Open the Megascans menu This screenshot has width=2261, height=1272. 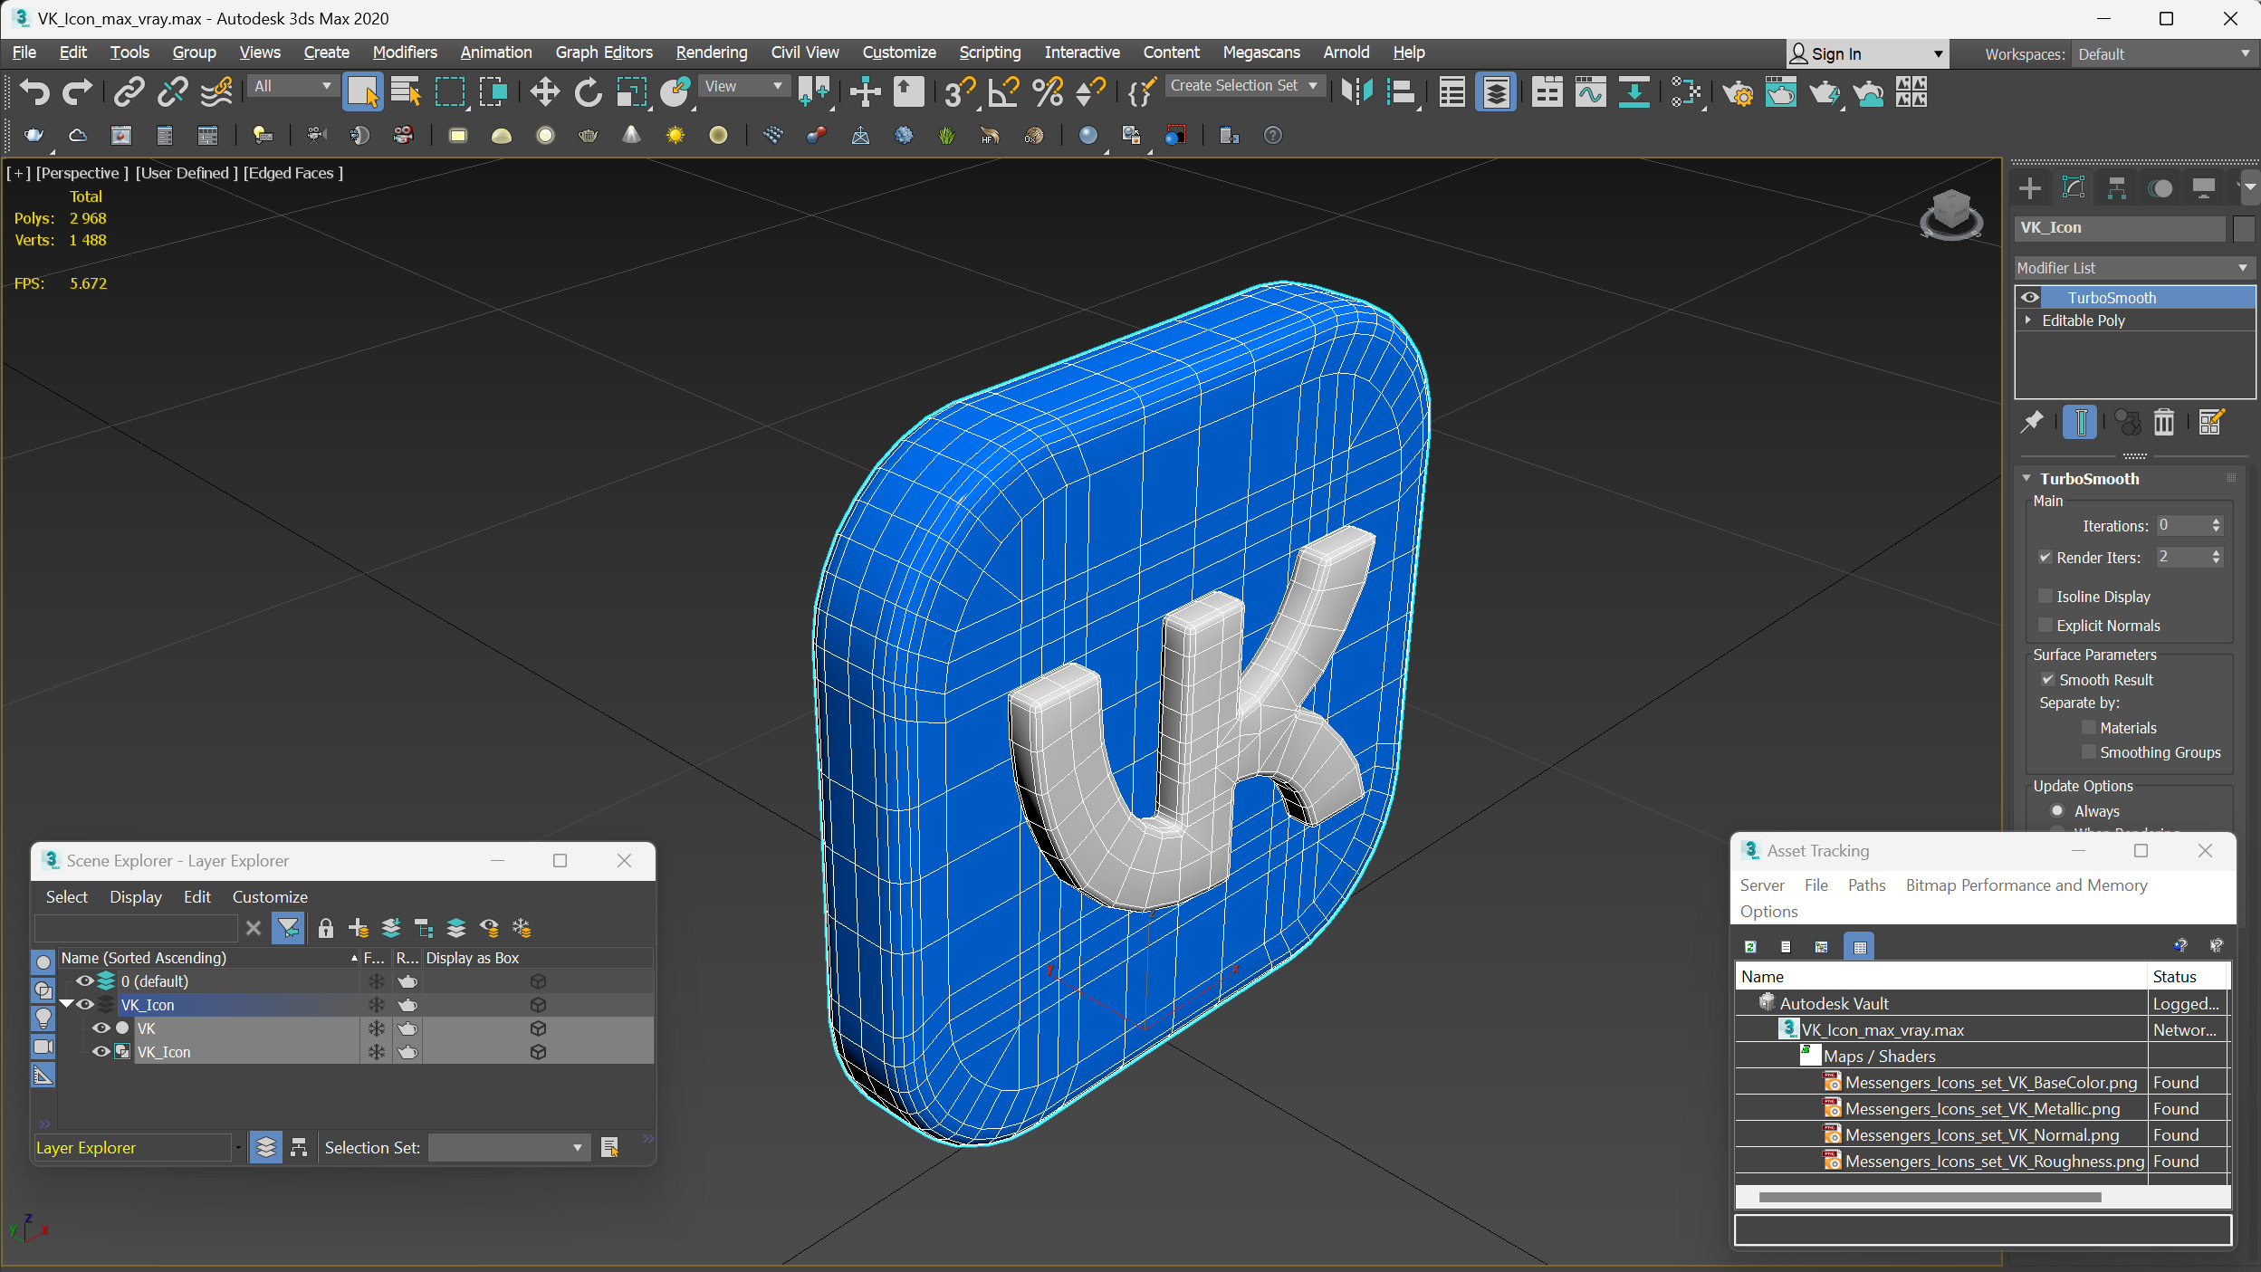pyautogui.click(x=1261, y=53)
